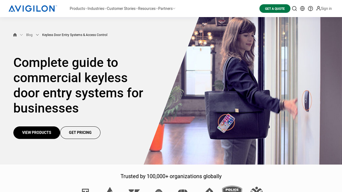Screen dimensions: 342x192
Task: Click the Sign in link
Action: [326, 9]
